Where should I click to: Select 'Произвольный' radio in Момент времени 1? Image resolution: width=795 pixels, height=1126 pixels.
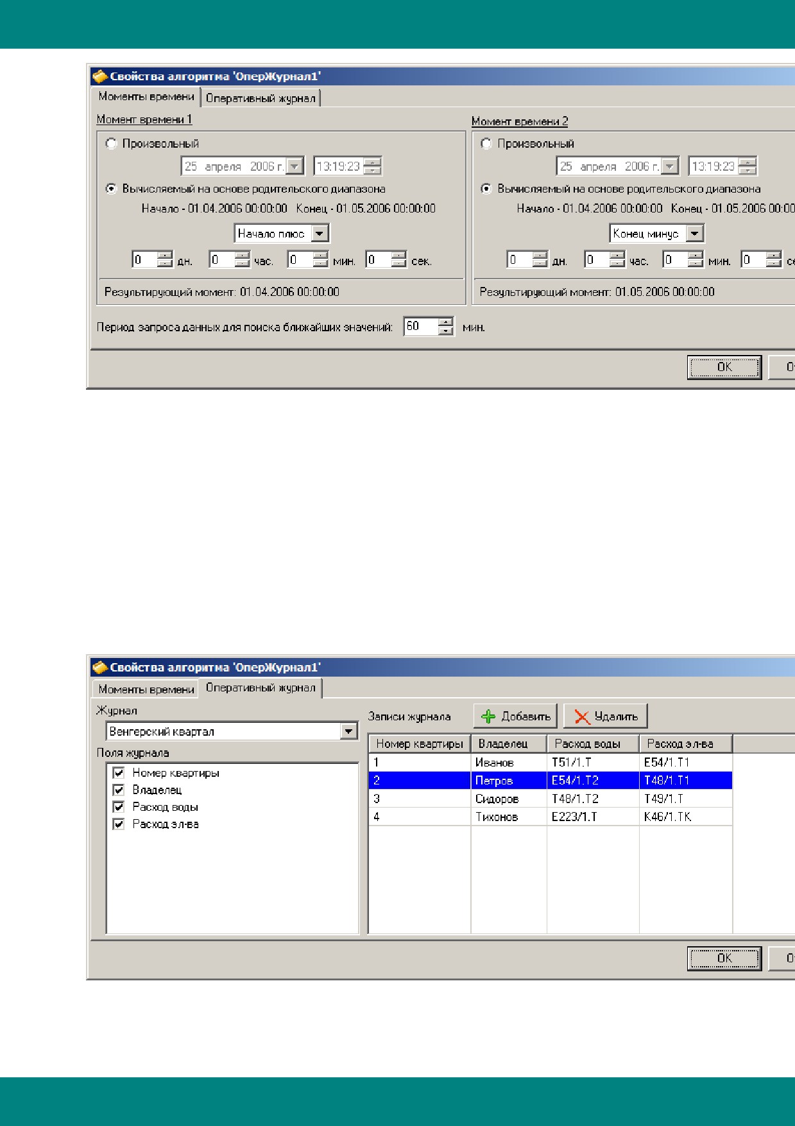point(112,144)
